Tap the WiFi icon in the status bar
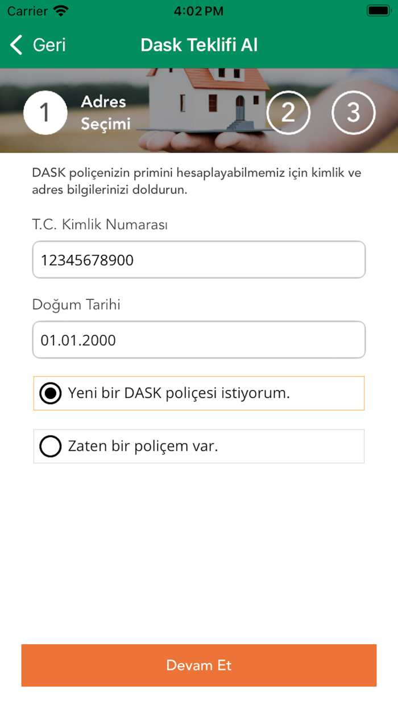The image size is (398, 708). (x=59, y=10)
